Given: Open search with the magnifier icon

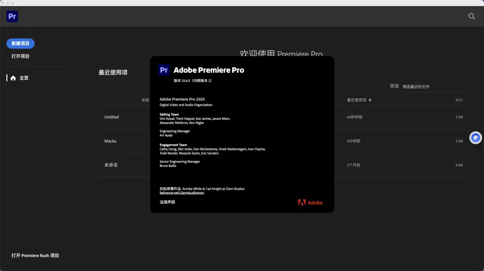Looking at the screenshot, I should [x=471, y=16].
